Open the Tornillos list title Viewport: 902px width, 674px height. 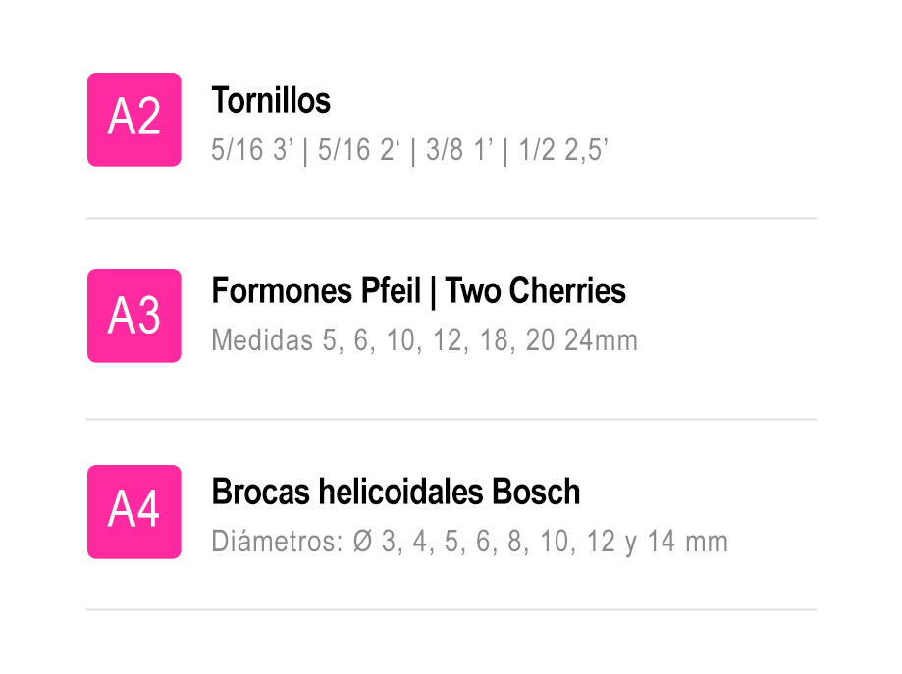point(271,101)
